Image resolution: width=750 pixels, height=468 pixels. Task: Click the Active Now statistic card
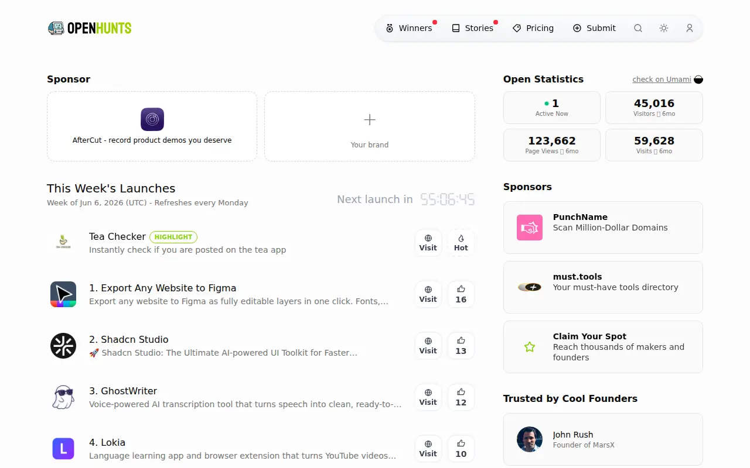[552, 108]
